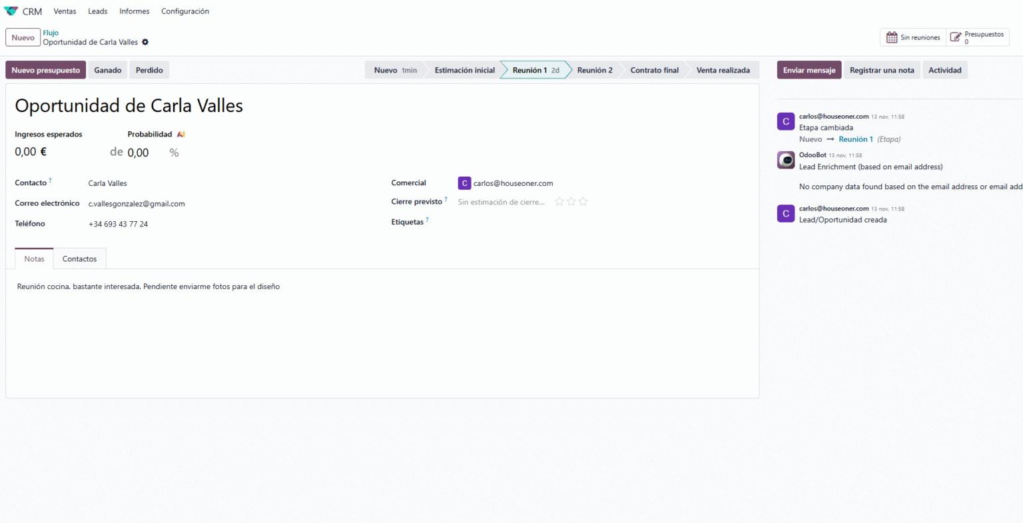Click the help mark next to Etiquetas
Viewport: 1023px width, 523px height.
coord(427,219)
